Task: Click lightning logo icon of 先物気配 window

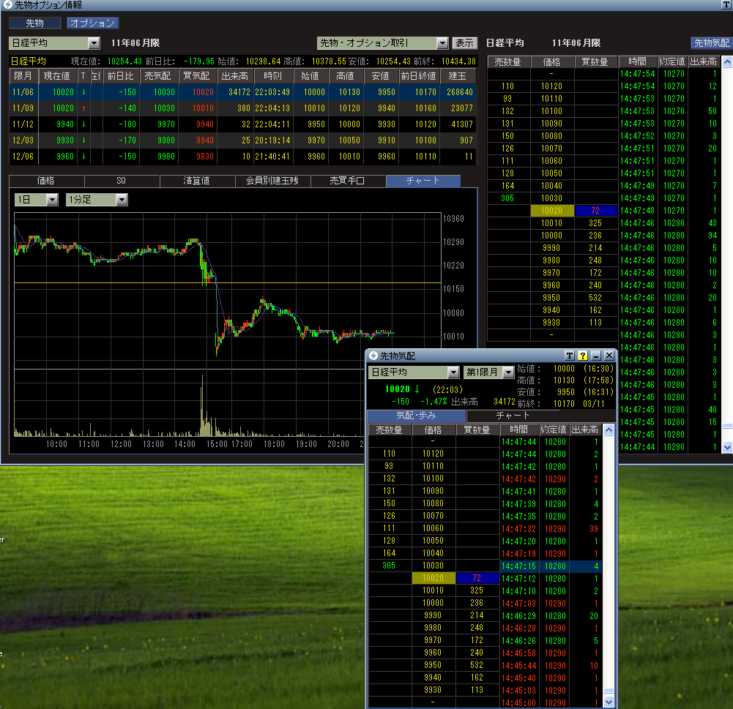Action: pos(373,356)
